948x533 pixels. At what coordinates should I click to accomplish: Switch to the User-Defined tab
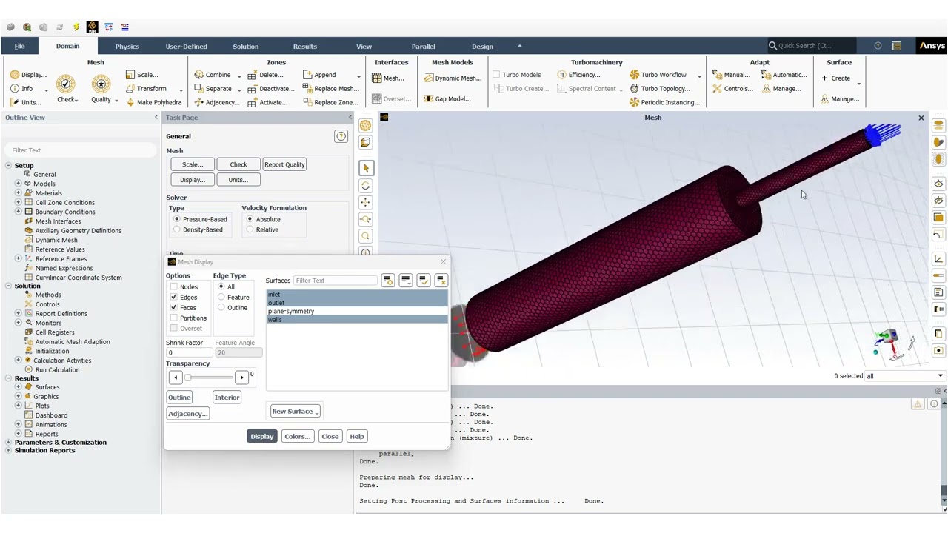point(186,47)
